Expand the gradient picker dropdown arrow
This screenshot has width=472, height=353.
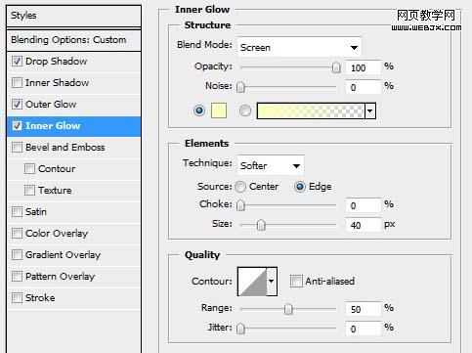(x=370, y=110)
